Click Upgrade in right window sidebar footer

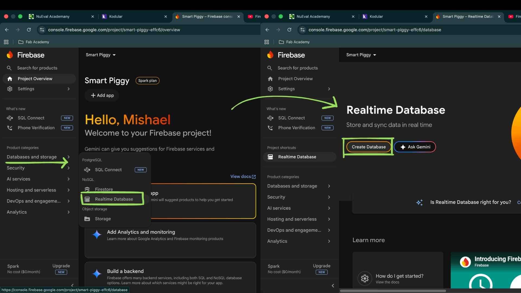pos(322,266)
